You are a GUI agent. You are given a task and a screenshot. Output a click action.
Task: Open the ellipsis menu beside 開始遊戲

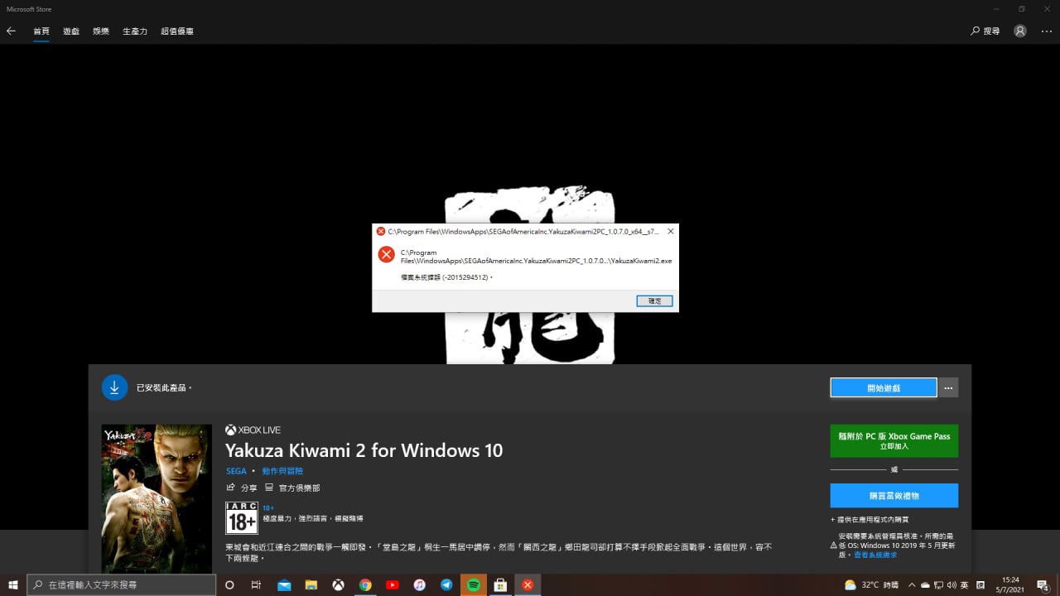click(x=948, y=387)
